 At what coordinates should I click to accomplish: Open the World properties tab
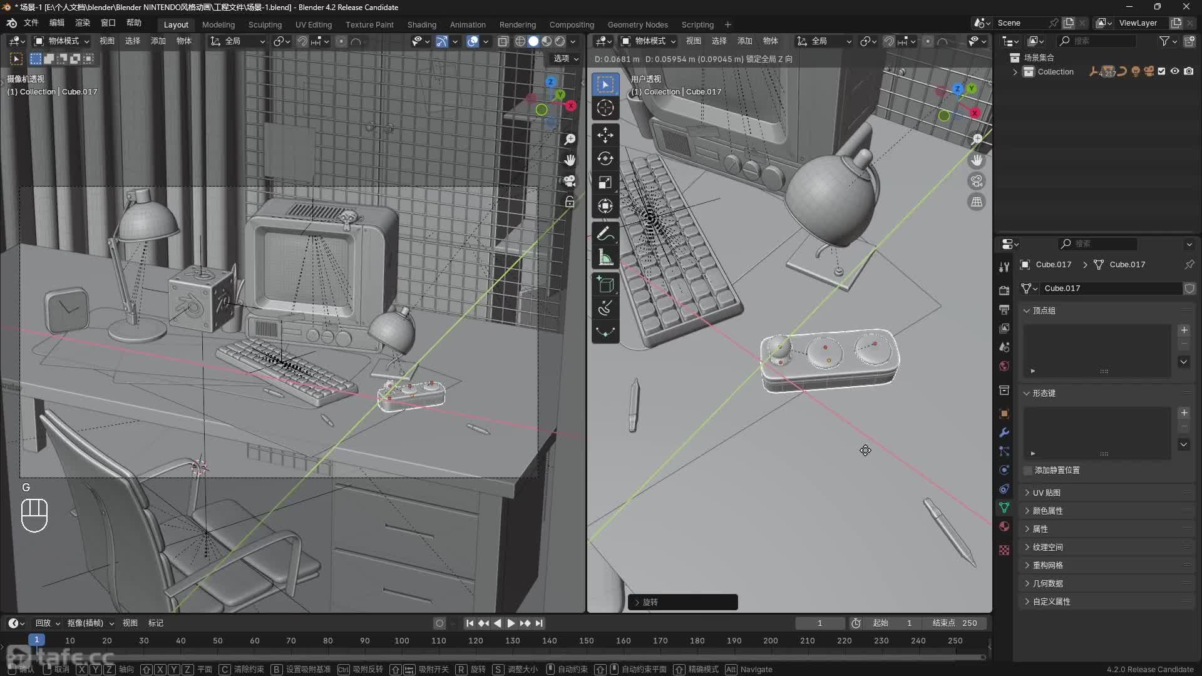coord(1004,366)
